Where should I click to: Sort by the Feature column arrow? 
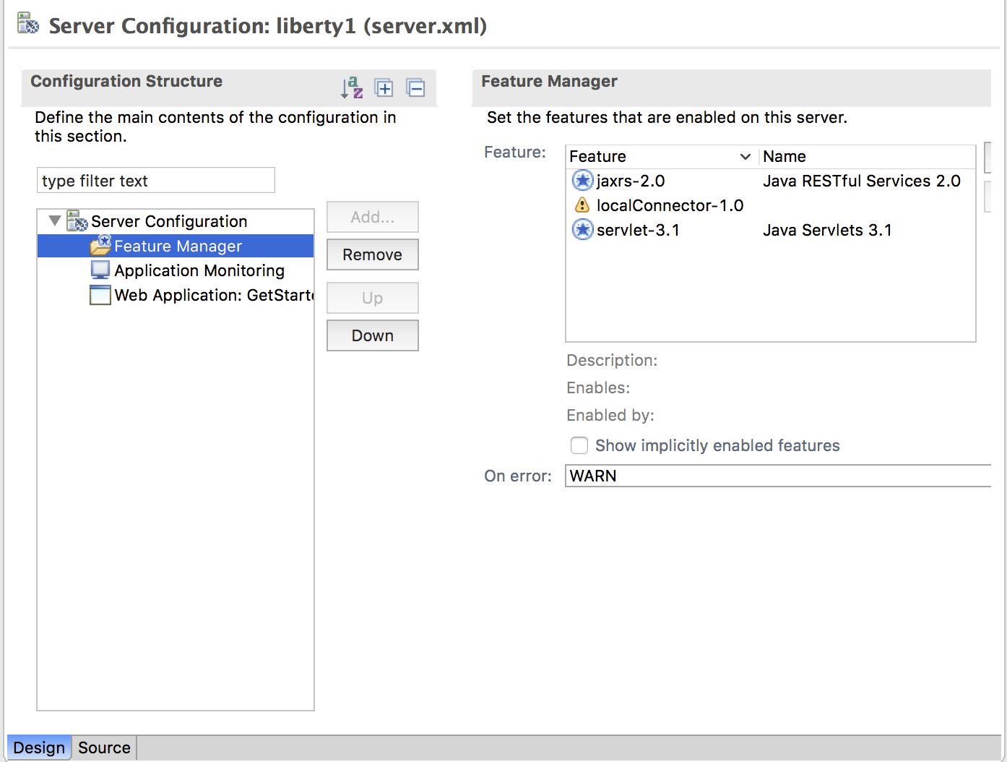[745, 156]
